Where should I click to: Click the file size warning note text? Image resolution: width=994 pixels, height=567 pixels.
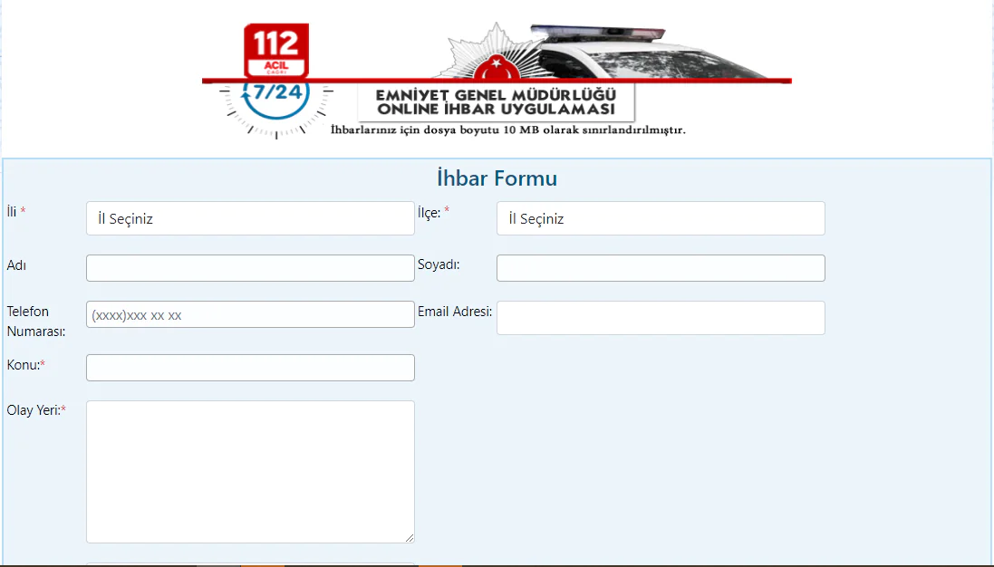[509, 130]
